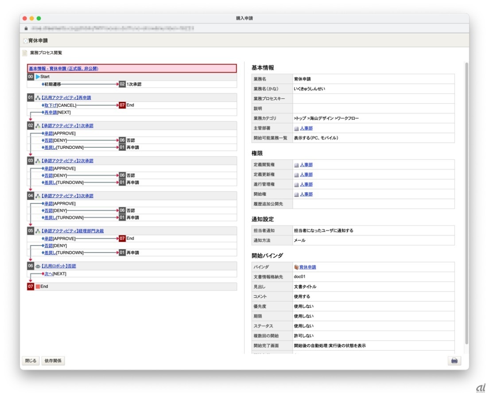
Task: Click the printer icon button
Action: click(454, 361)
